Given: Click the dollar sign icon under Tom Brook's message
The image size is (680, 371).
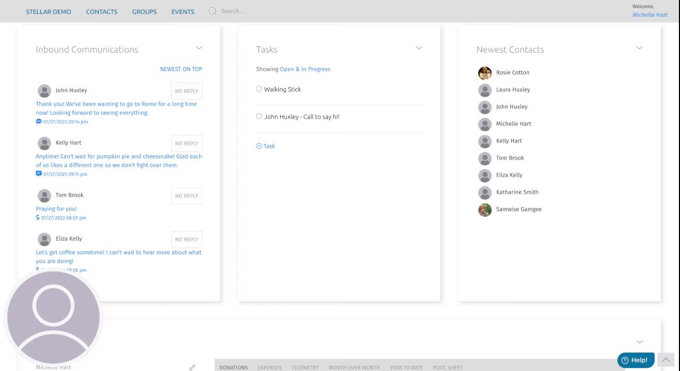Looking at the screenshot, I should click(x=38, y=217).
